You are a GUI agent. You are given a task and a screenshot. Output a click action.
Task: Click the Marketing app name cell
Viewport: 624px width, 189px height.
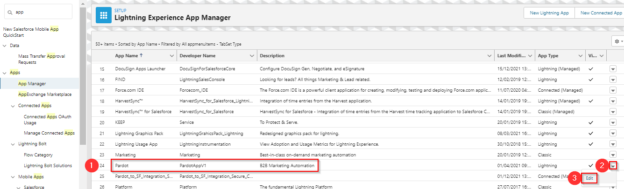tap(126, 155)
